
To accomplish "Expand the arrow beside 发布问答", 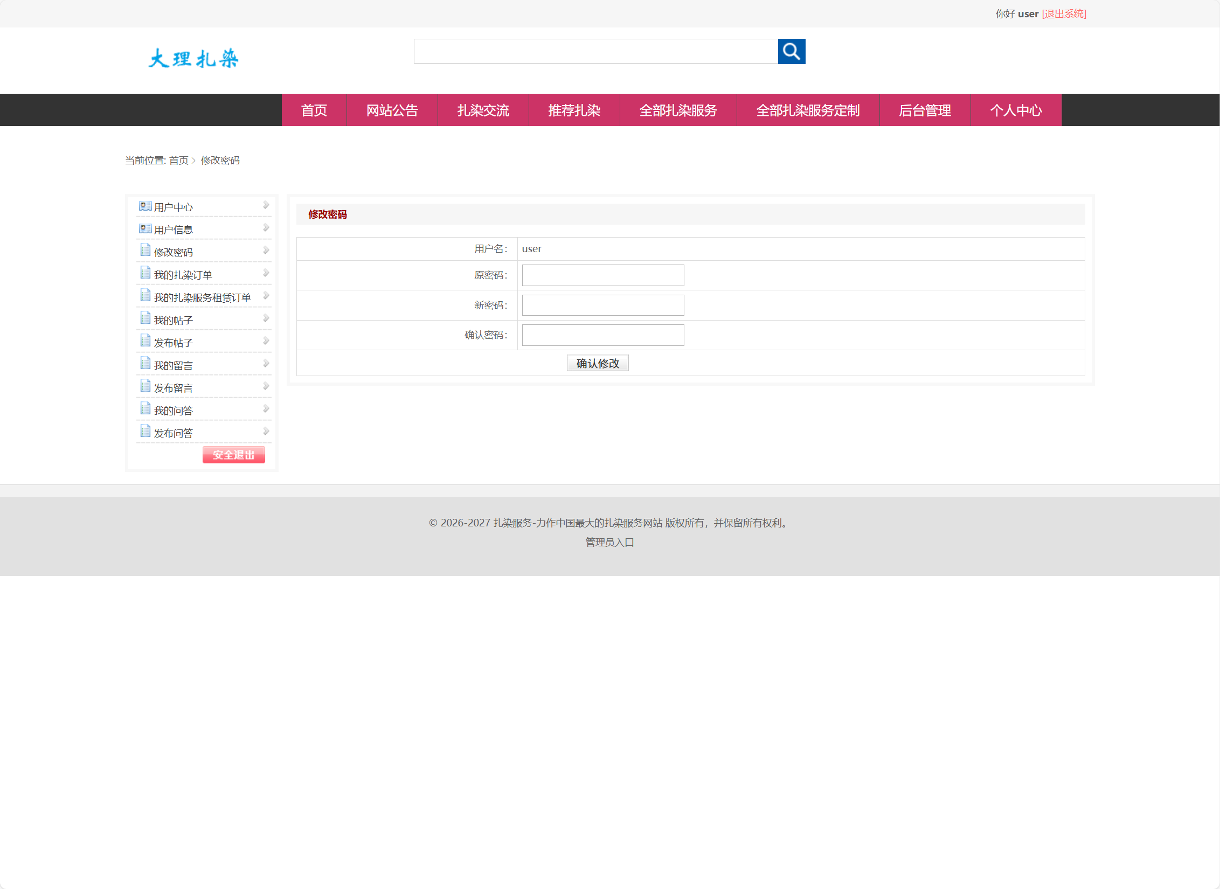I will tap(266, 431).
